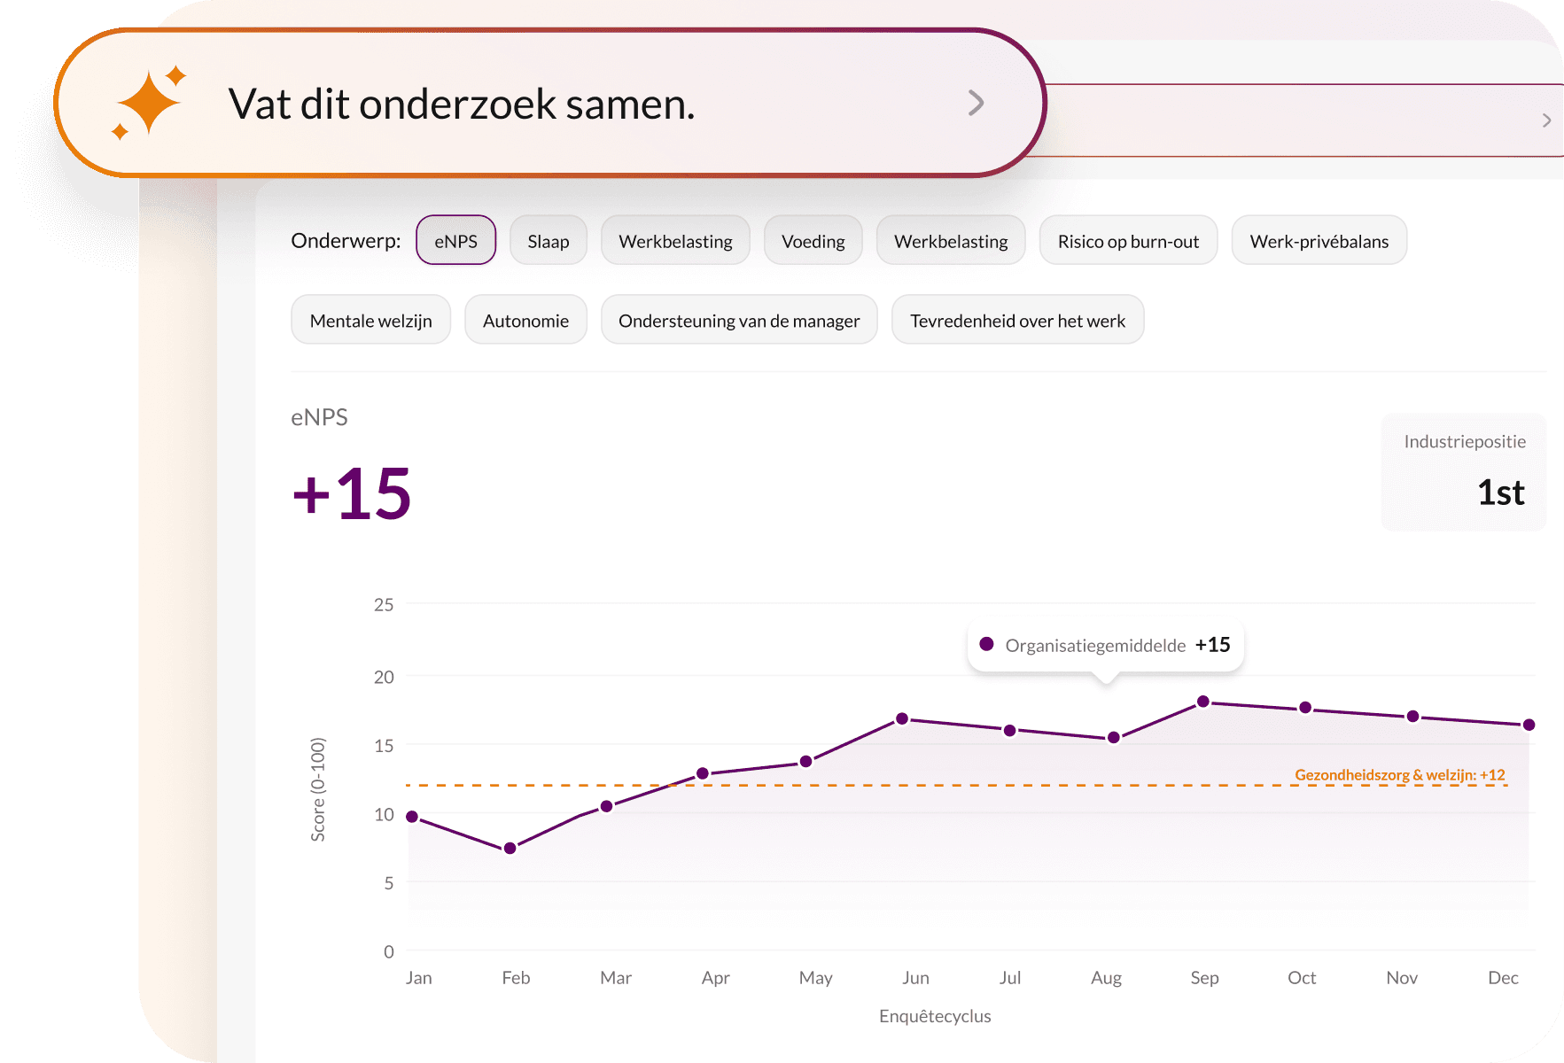Expand the Industriepositie '1st' card
This screenshot has height=1063, width=1564.
tap(1463, 472)
